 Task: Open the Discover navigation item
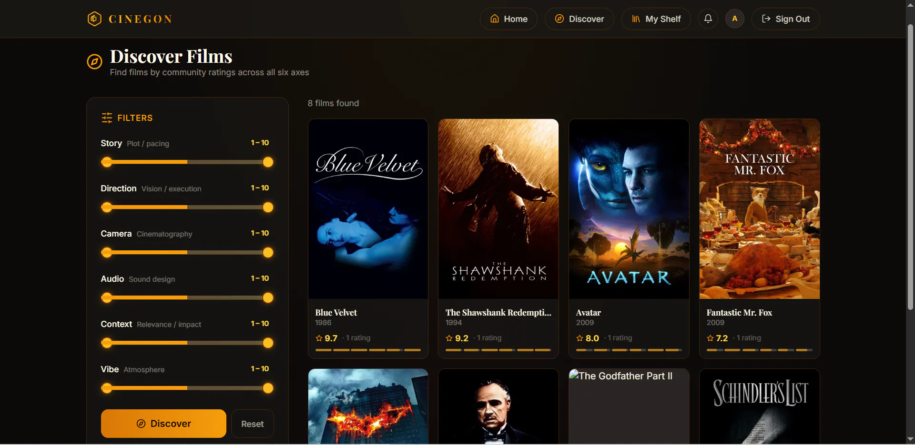coord(579,19)
